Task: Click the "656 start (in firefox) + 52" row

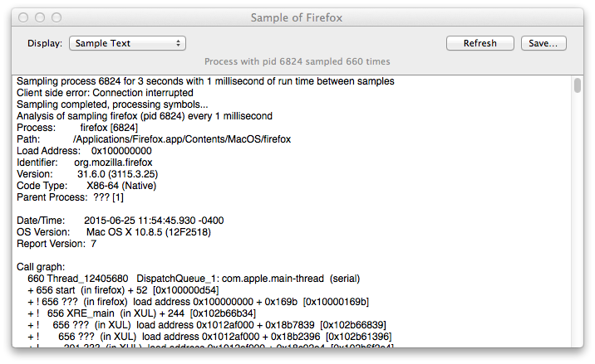Action: [123, 290]
